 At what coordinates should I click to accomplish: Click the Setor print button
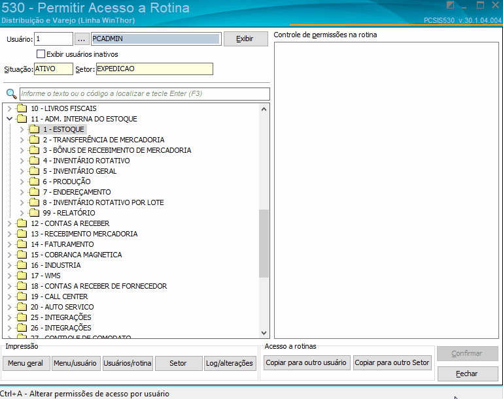click(x=178, y=363)
